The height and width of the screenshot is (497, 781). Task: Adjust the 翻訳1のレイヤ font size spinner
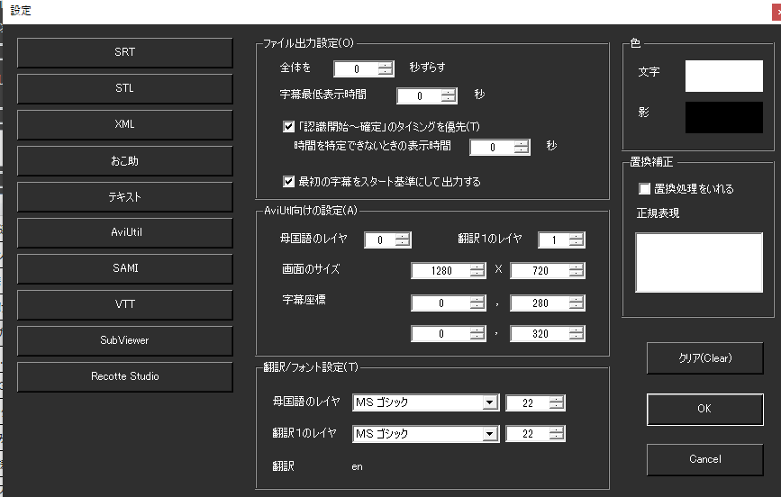[x=557, y=434]
